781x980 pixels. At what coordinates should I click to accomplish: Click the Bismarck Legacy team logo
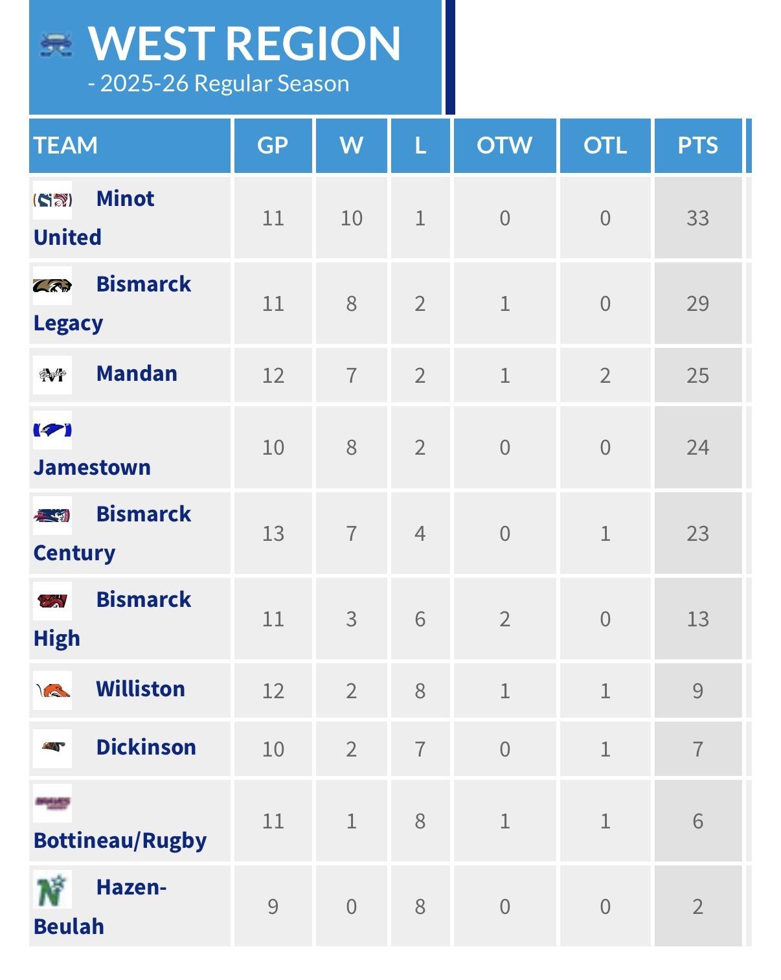pyautogui.click(x=52, y=285)
